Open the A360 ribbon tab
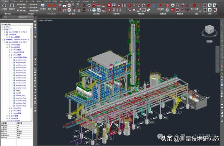 pyautogui.click(x=78, y=1)
